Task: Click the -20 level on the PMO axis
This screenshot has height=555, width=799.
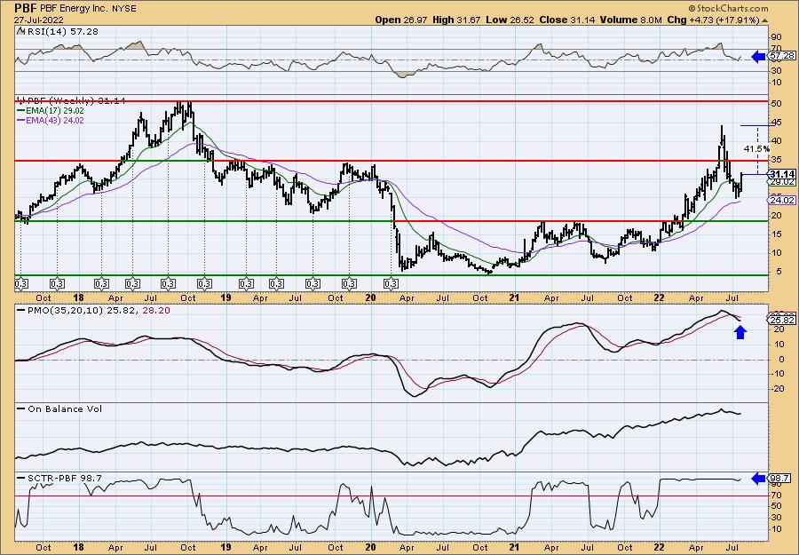Action: point(777,389)
